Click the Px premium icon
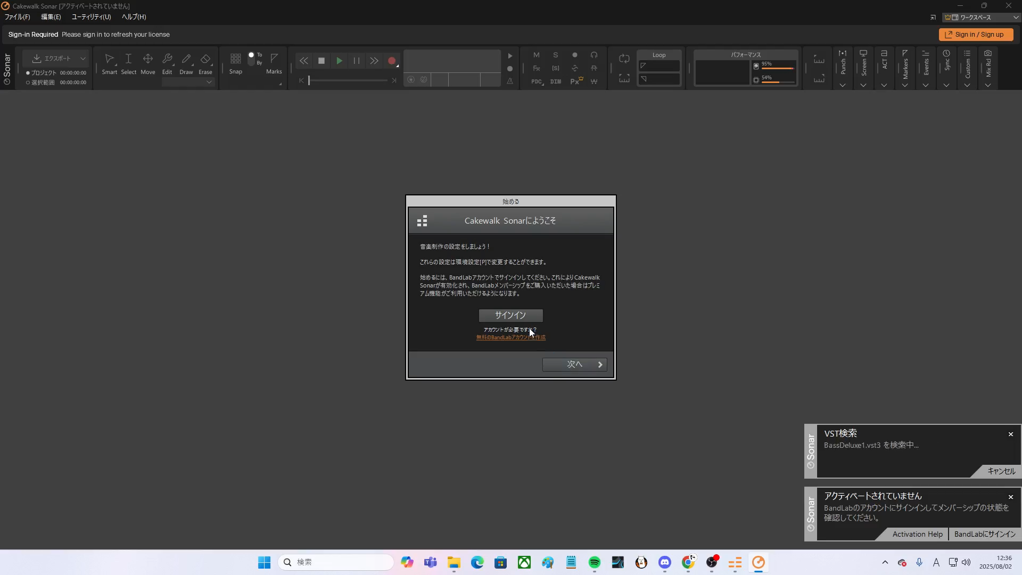This screenshot has width=1022, height=575. [x=576, y=81]
